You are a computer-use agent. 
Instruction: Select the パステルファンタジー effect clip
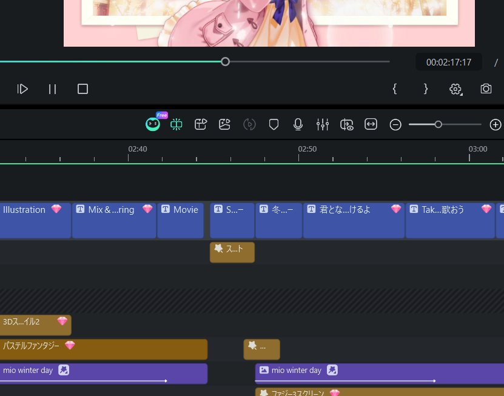[x=104, y=349]
